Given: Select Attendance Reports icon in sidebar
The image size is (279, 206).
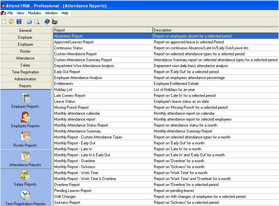Looking at the screenshot, I should tap(25, 156).
